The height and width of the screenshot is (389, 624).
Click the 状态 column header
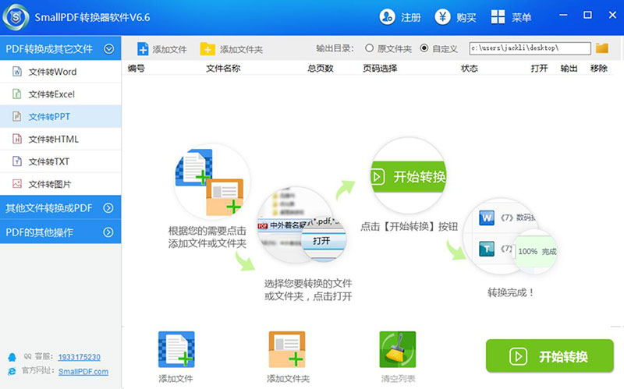470,69
